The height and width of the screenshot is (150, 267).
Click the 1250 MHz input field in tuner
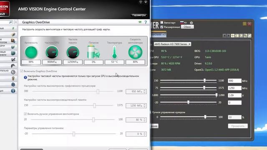coord(234,88)
